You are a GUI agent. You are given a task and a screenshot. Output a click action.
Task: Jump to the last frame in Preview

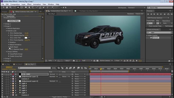161,14
